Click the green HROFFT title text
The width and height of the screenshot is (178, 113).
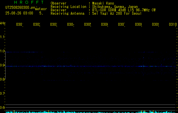(x=29, y=2)
